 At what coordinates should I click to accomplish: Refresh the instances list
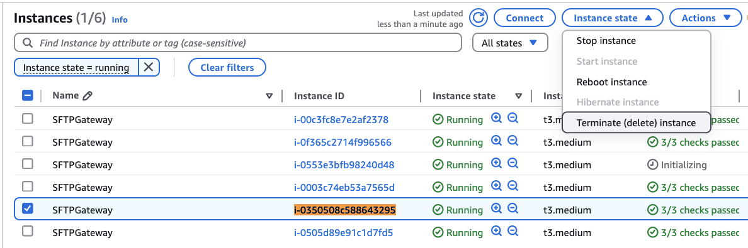pos(478,18)
